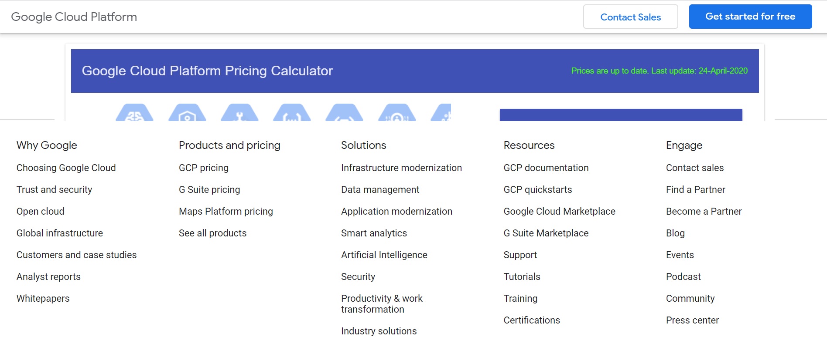
Task: Select the person identity product icon
Action: tap(396, 114)
